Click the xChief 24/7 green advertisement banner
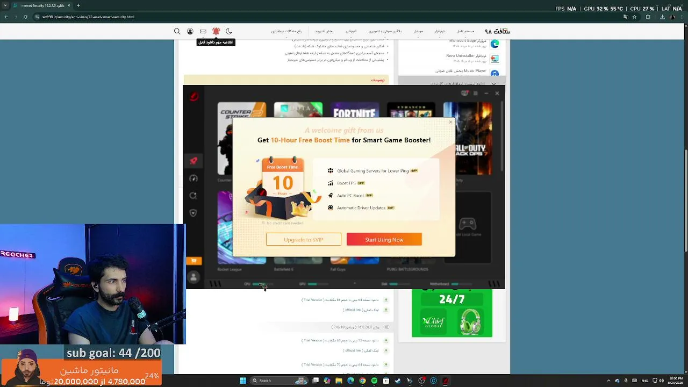Image resolution: width=688 pixels, height=387 pixels. pyautogui.click(x=452, y=313)
